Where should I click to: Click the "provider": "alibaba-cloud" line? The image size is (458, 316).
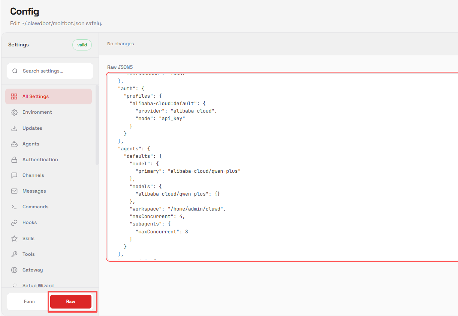point(177,111)
